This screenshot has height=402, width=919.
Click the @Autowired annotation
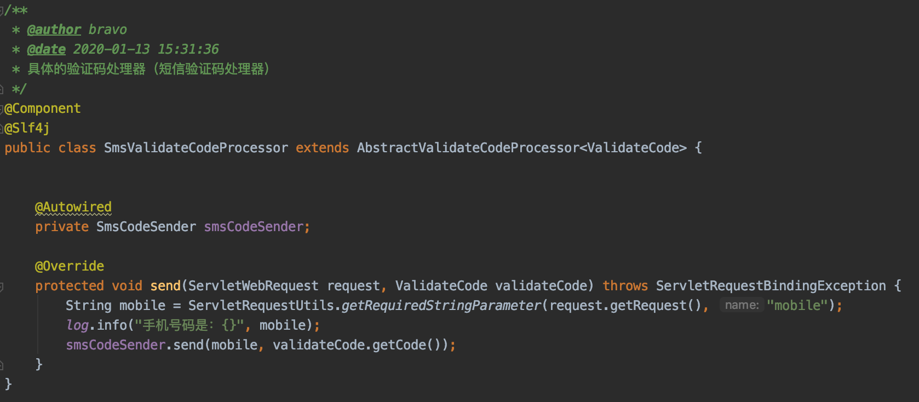(x=73, y=207)
